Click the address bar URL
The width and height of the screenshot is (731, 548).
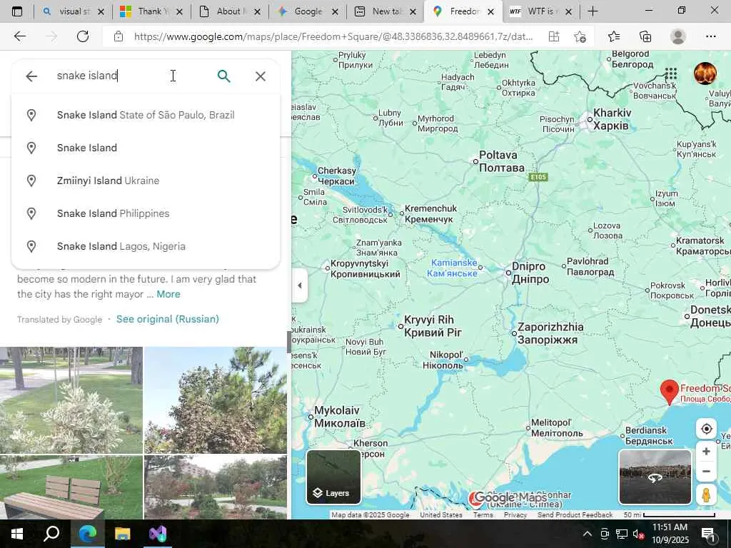tap(333, 36)
